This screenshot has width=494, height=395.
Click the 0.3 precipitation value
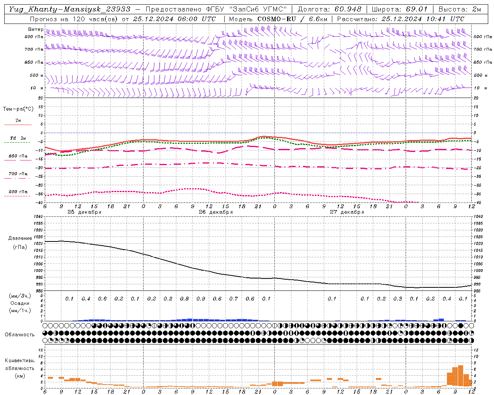398,299
